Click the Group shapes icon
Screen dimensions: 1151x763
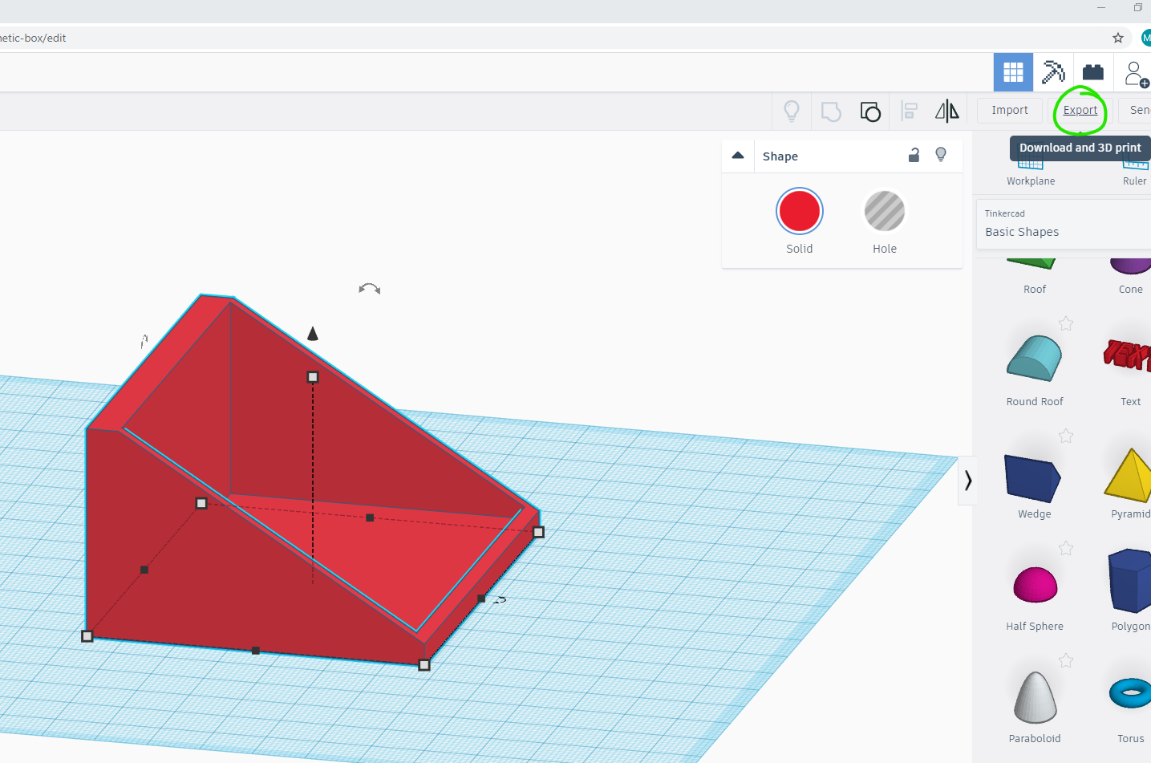[831, 111]
